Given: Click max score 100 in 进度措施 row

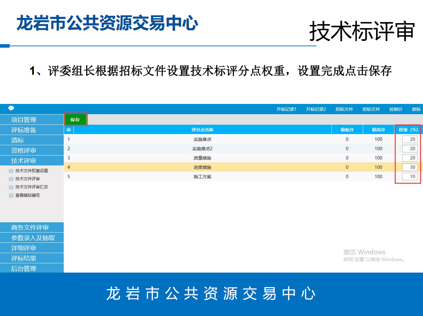Looking at the screenshot, I should click(378, 167).
